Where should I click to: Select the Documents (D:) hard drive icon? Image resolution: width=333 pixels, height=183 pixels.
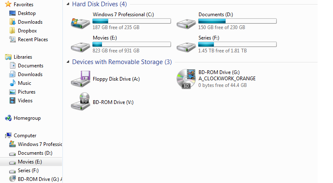click(186, 24)
